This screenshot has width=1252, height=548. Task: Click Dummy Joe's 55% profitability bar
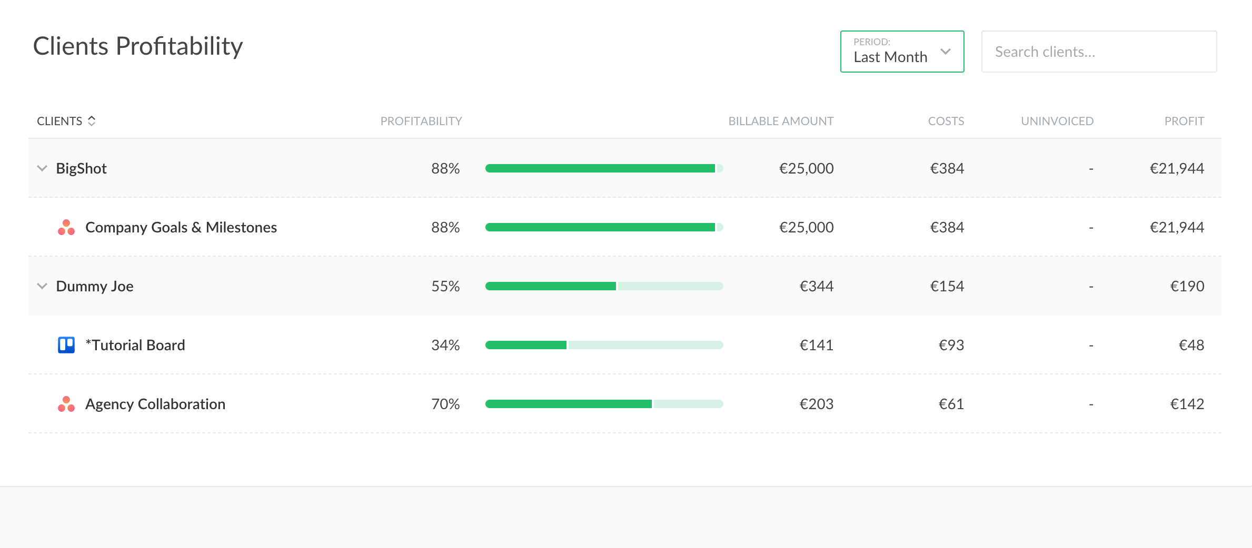pos(604,286)
